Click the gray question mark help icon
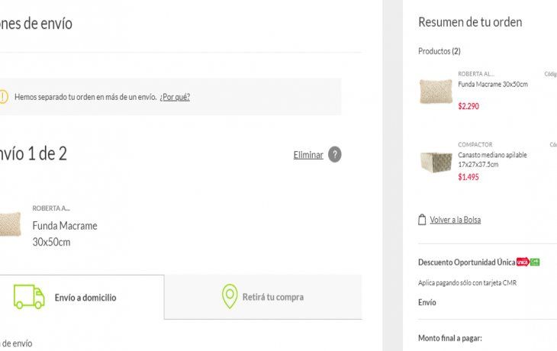Screen dimensions: 557x351 (335, 155)
